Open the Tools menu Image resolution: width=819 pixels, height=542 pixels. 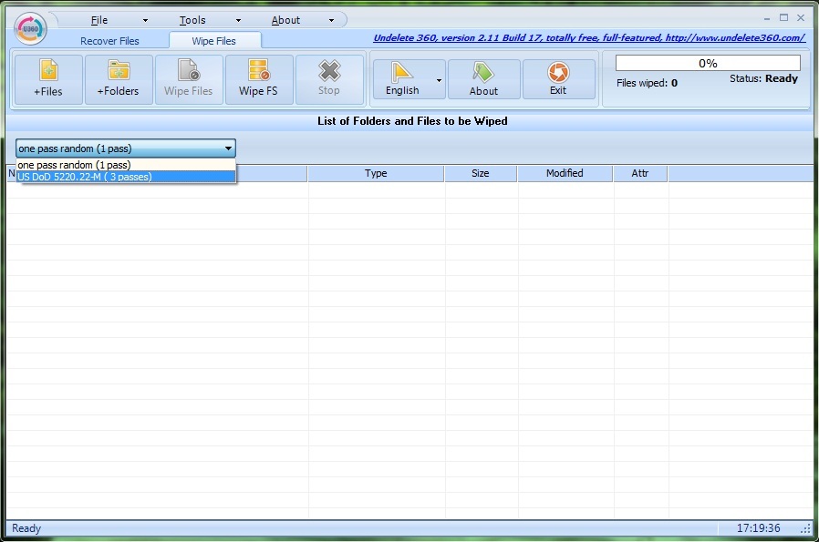(x=192, y=20)
